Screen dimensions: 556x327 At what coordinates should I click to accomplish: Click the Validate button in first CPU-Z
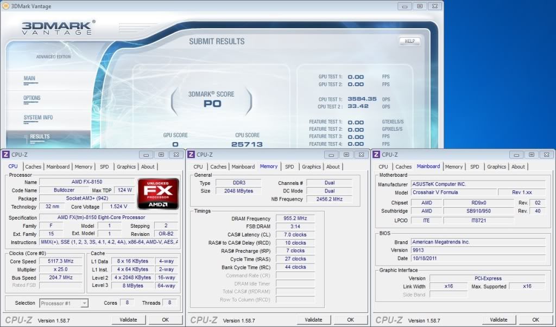click(128, 319)
